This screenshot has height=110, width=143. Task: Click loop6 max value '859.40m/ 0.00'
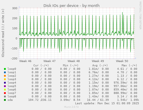point(125,90)
